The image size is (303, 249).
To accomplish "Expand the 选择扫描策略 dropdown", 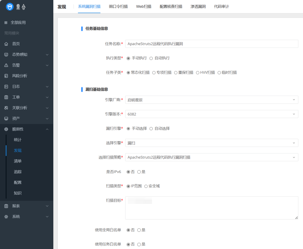I will tap(212, 157).
